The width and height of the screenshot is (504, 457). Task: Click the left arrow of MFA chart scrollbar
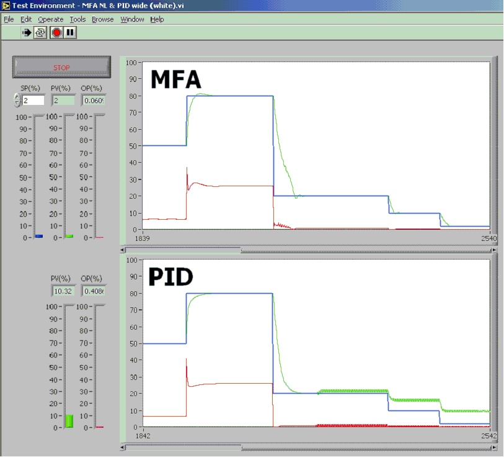pyautogui.click(x=123, y=250)
